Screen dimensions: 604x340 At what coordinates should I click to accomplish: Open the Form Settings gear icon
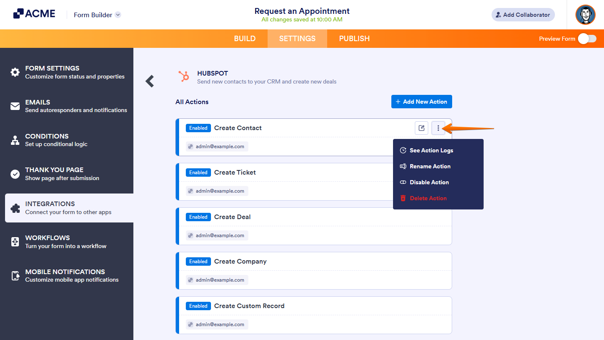click(15, 72)
